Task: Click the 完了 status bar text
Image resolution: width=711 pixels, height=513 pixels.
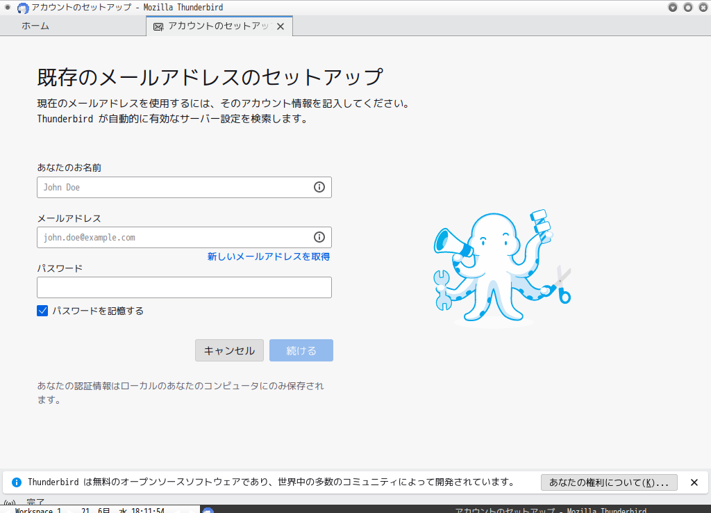Action: 35,502
